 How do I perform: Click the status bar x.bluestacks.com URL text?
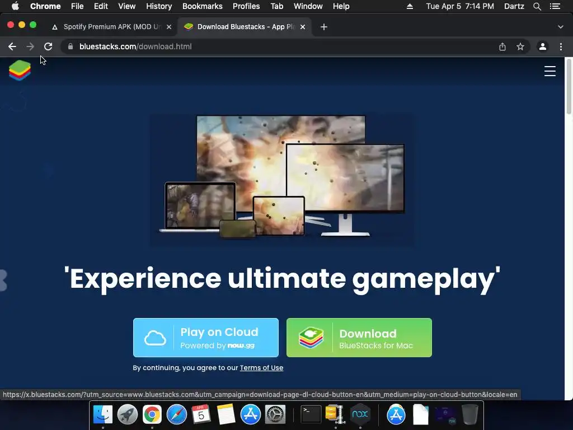pyautogui.click(x=260, y=395)
